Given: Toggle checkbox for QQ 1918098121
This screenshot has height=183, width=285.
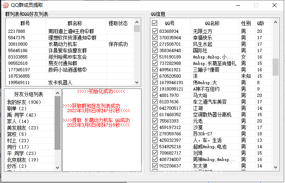Looking at the screenshot, I should (x=155, y=89).
